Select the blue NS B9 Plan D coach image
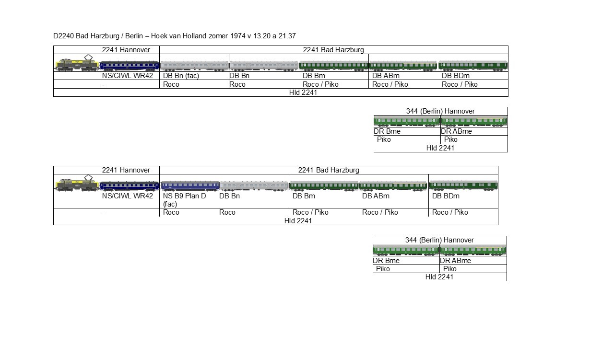 pos(190,185)
